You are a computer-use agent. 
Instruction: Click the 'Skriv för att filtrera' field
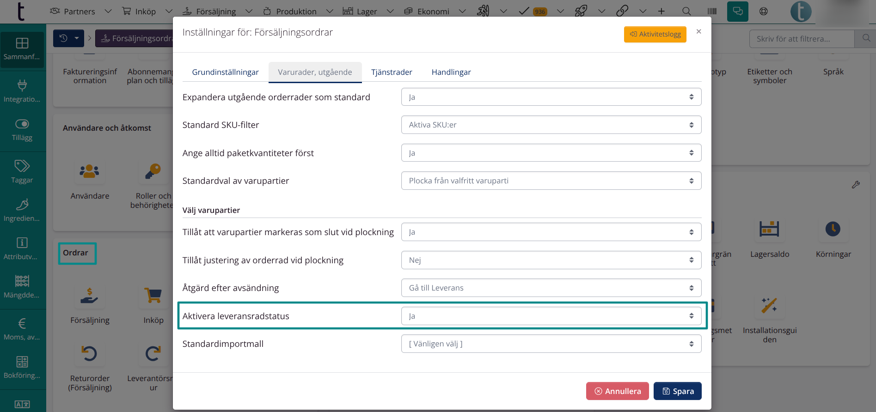802,39
